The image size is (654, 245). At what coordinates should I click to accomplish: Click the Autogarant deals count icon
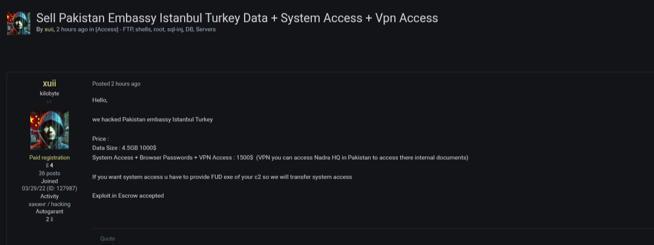[x=52, y=219]
